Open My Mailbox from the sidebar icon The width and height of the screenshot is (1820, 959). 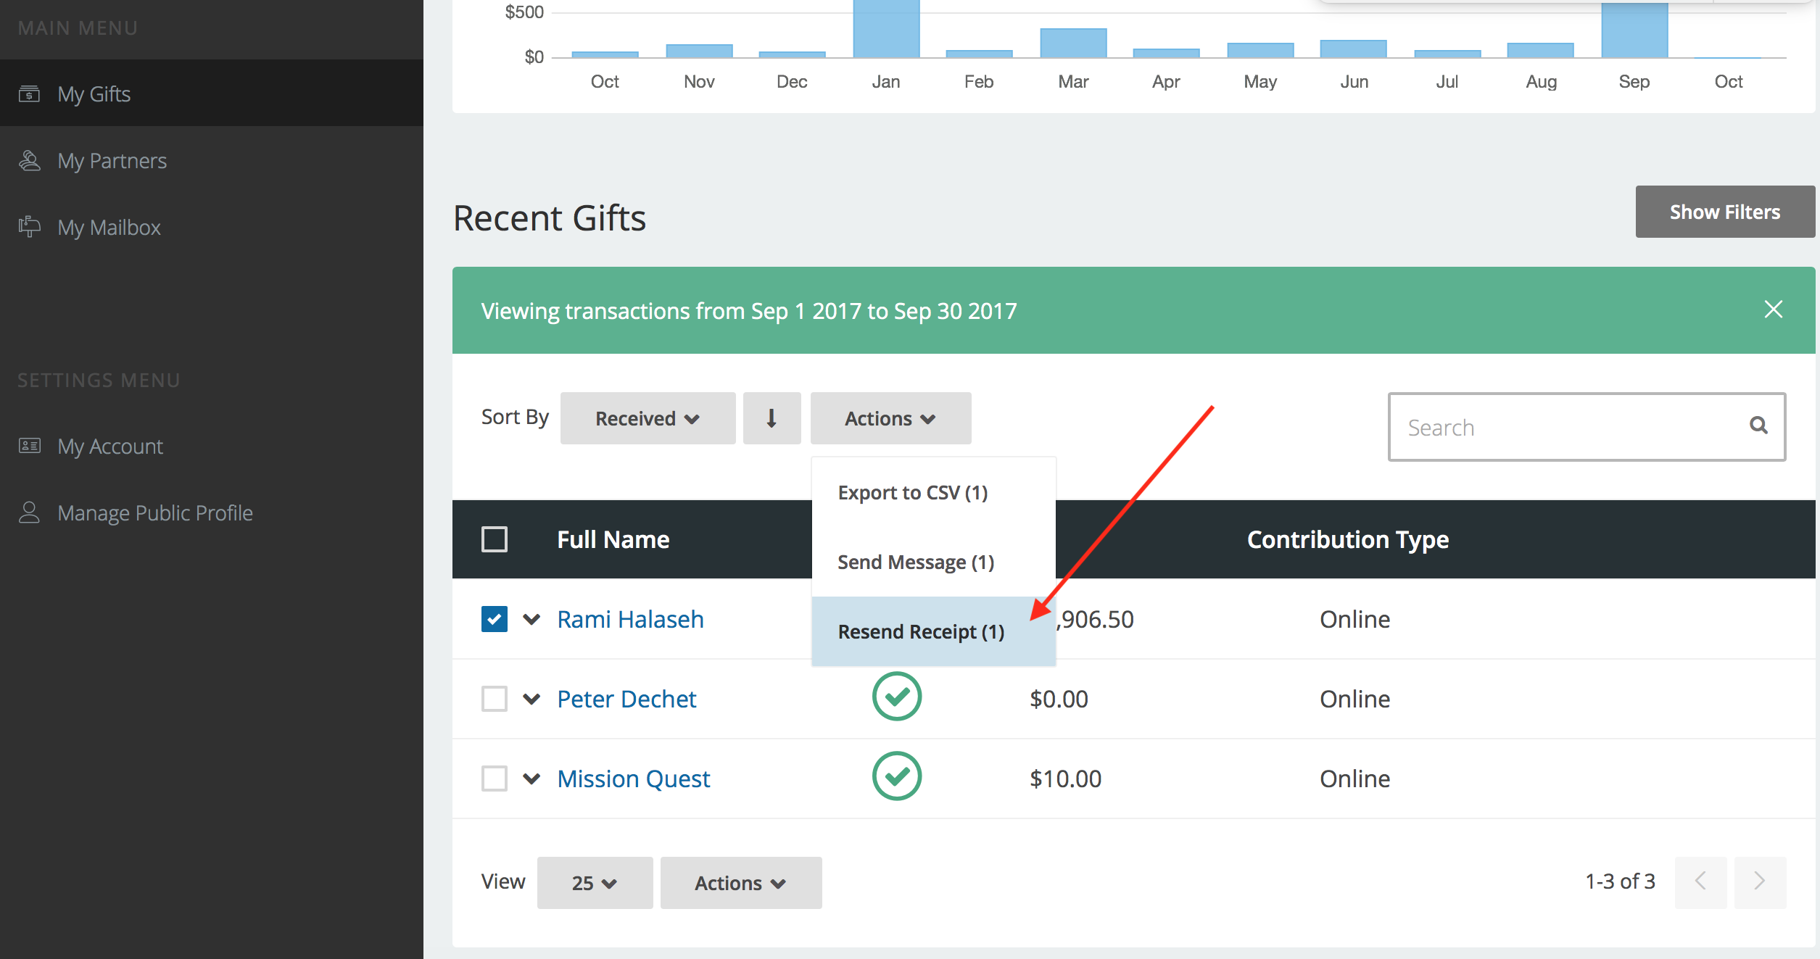29,227
